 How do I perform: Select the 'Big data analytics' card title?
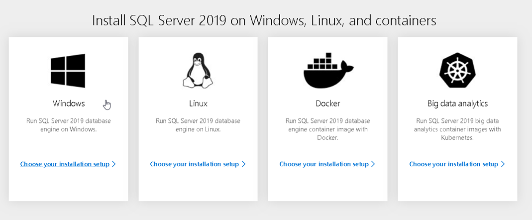pos(457,104)
